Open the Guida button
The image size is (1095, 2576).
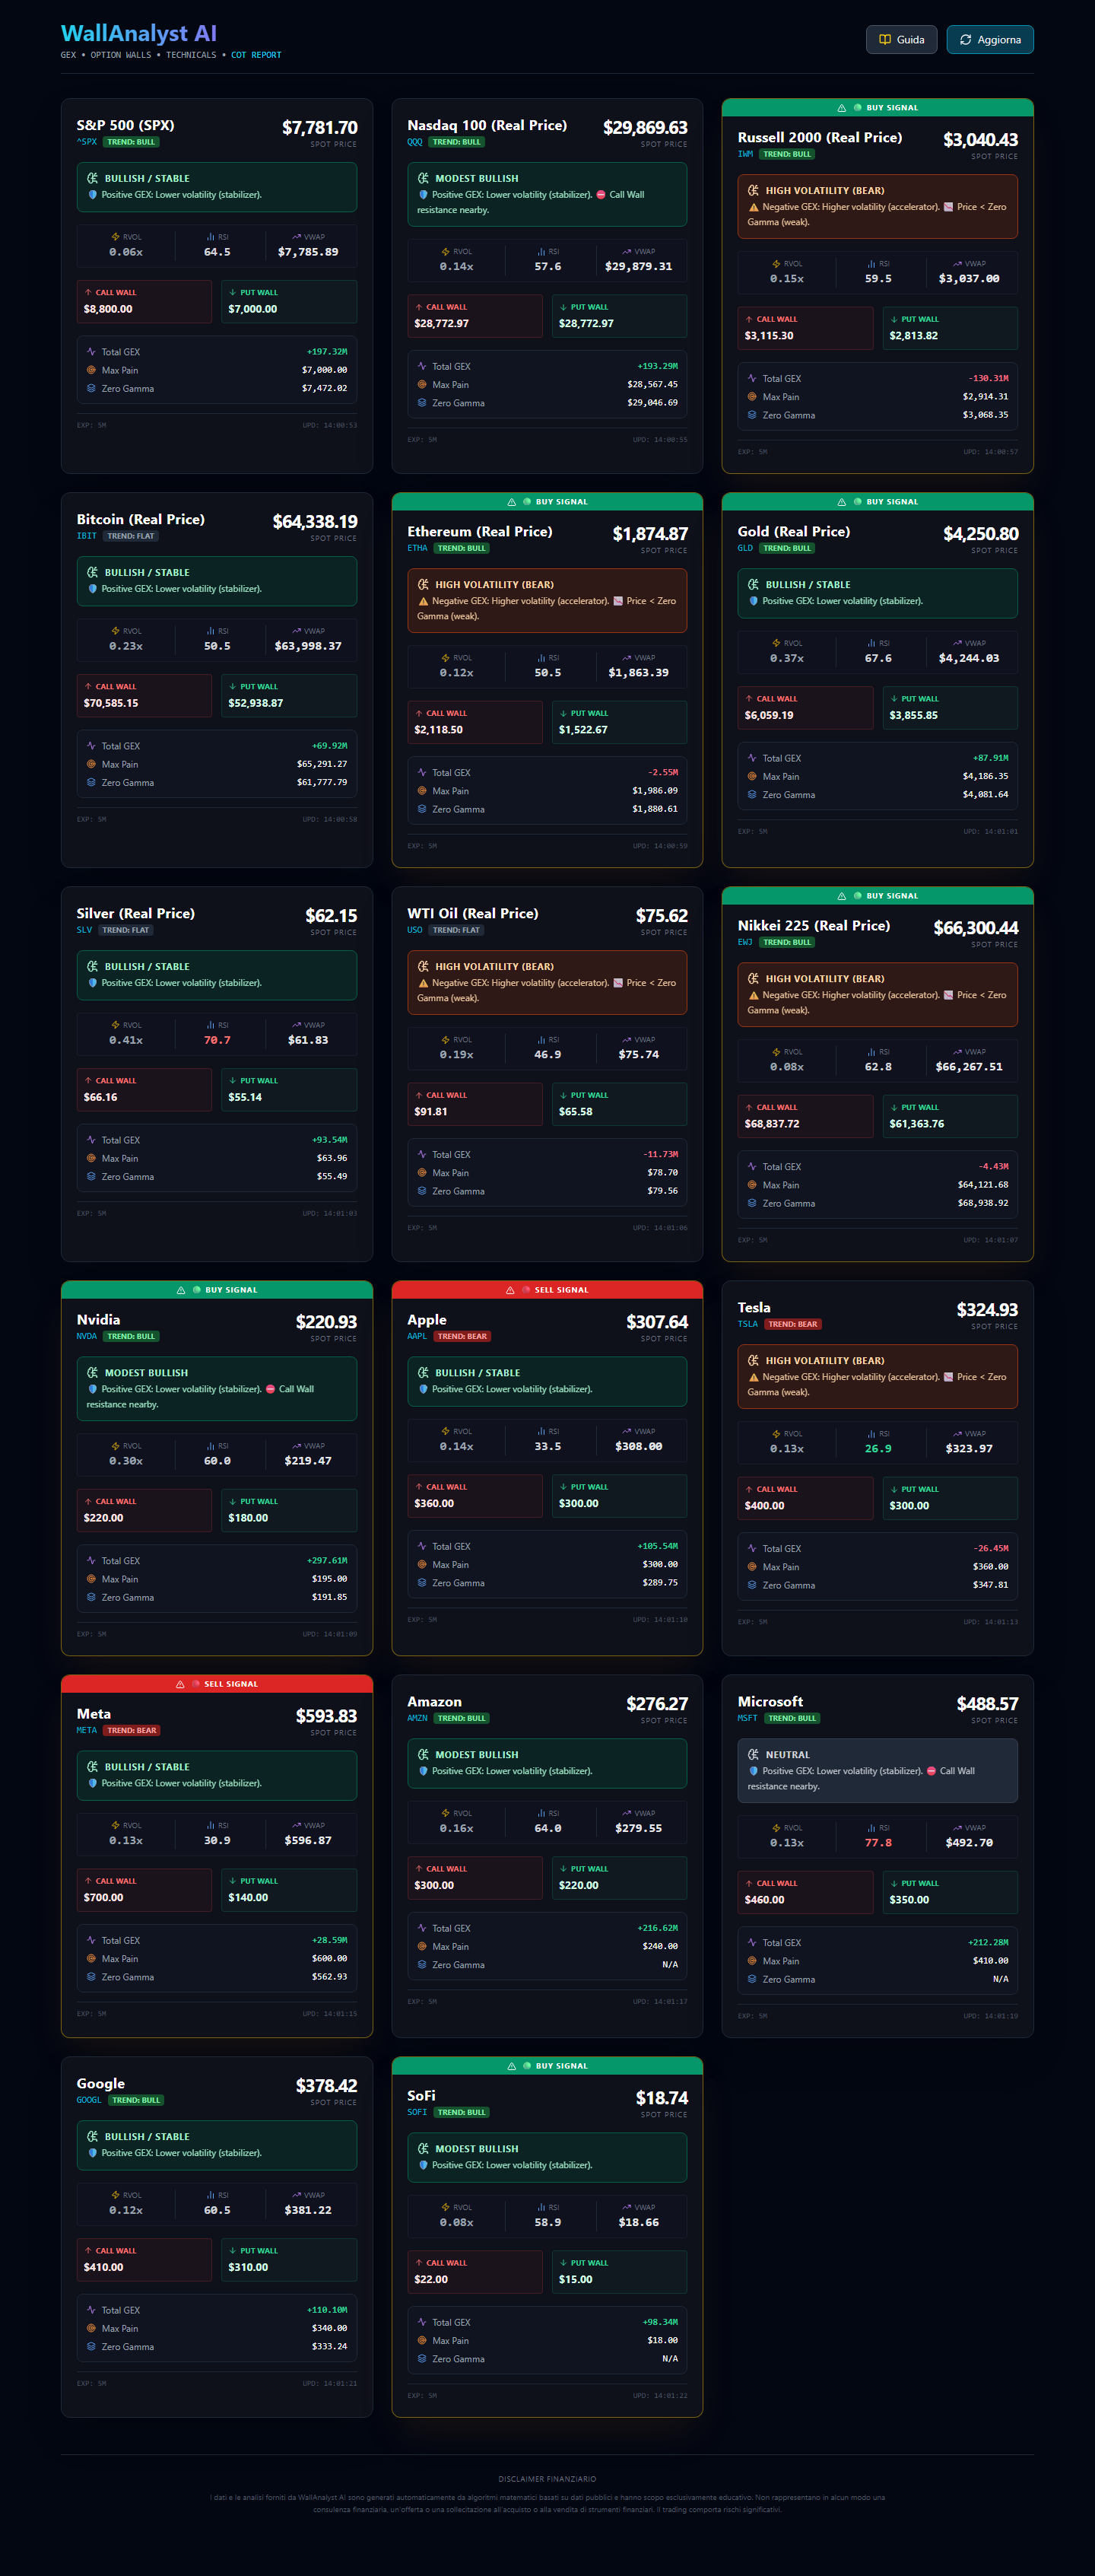pyautogui.click(x=901, y=39)
